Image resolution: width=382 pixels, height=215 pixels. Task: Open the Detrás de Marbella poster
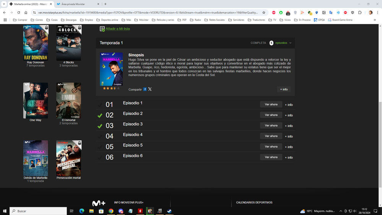click(36, 158)
